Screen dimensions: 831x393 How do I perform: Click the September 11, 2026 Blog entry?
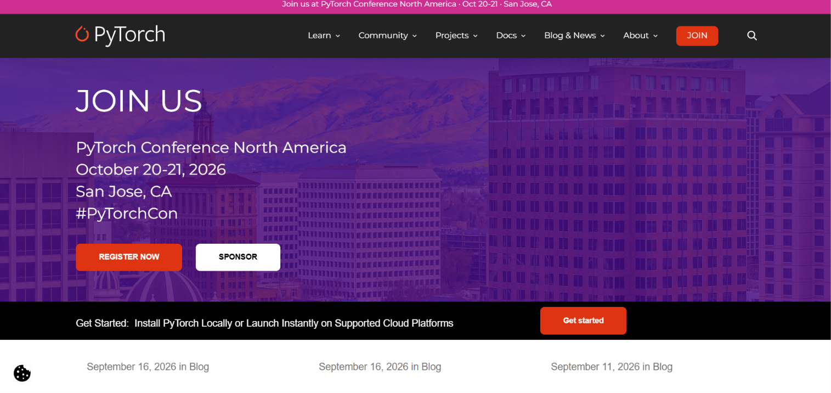pos(612,367)
